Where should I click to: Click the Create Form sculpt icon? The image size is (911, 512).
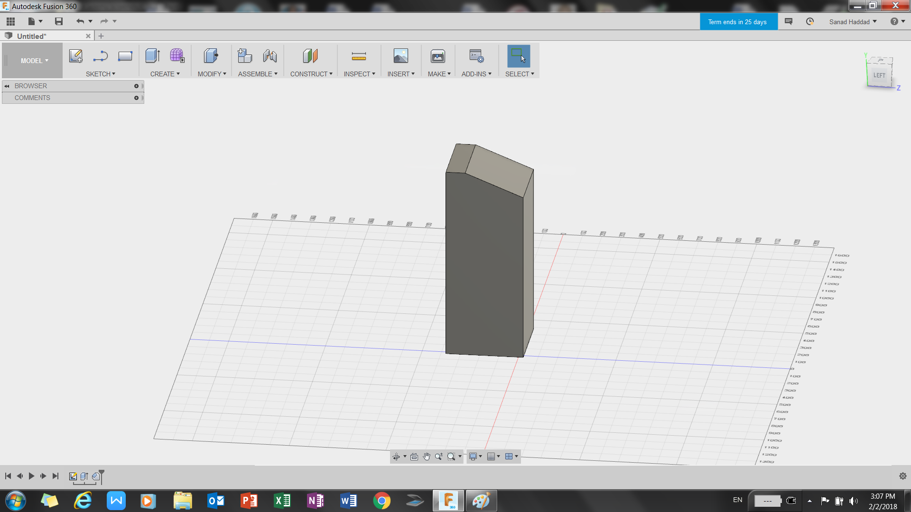(x=177, y=56)
